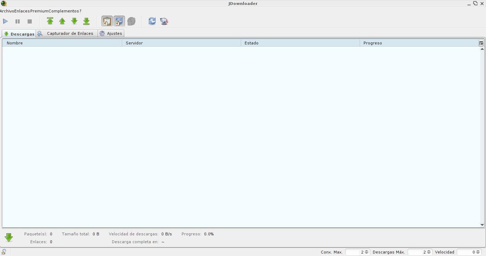Move selection to bottom of the list
Screen dimensions: 486x256
pos(87,21)
